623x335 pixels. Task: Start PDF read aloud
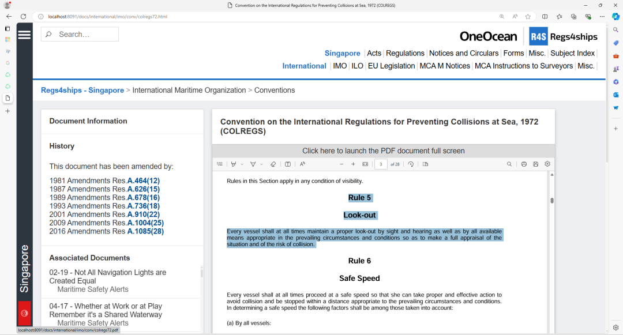302,164
